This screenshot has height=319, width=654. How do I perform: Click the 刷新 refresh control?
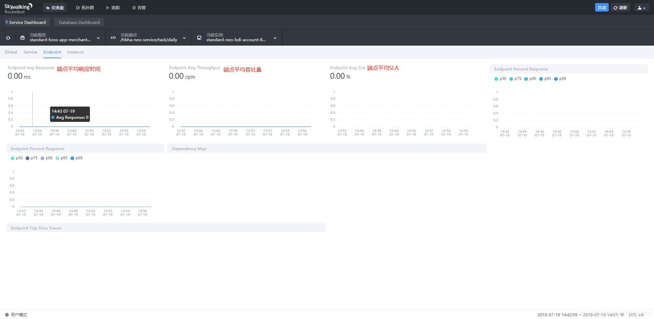click(620, 7)
